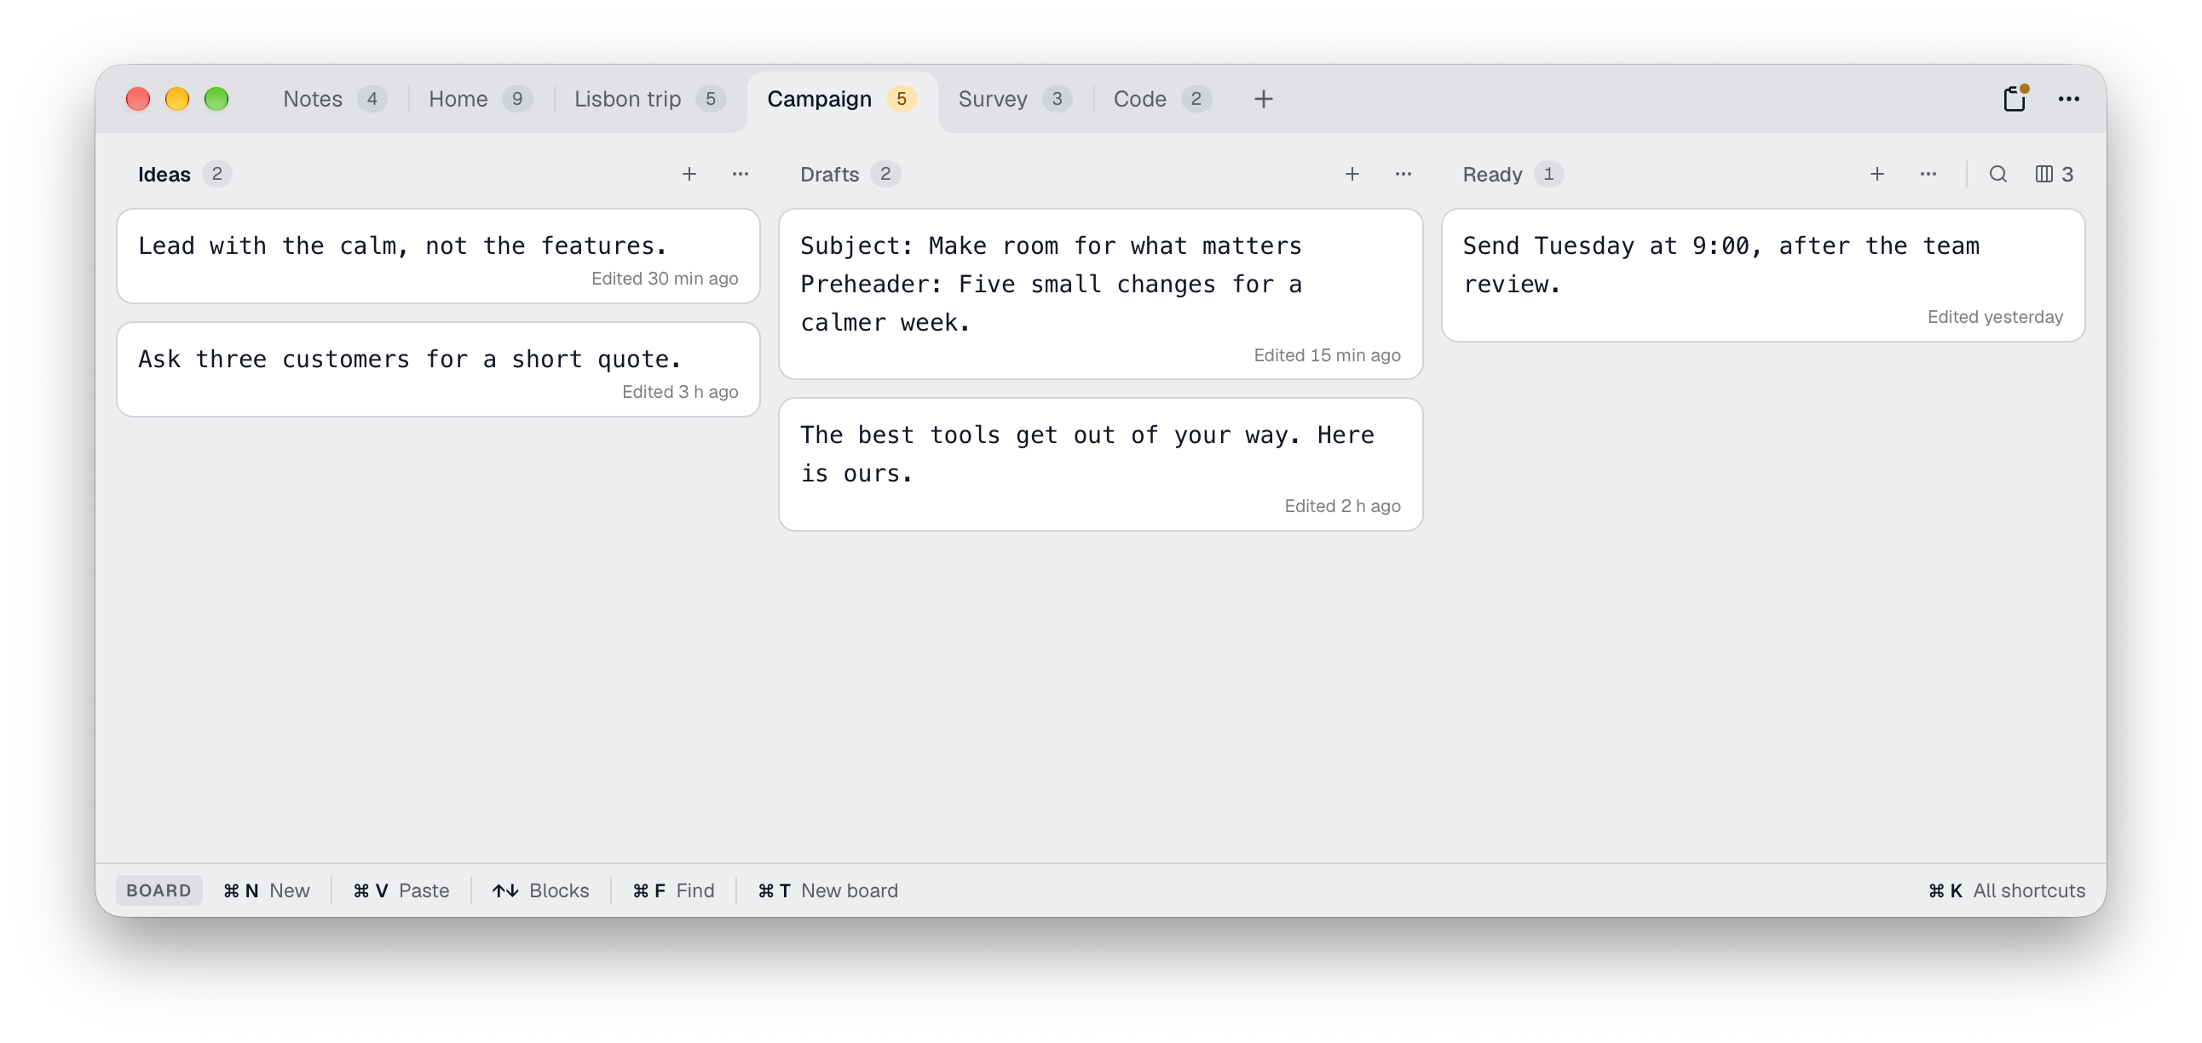Add a new card to Ideas column
This screenshot has height=1043, width=2202.
[x=689, y=175]
